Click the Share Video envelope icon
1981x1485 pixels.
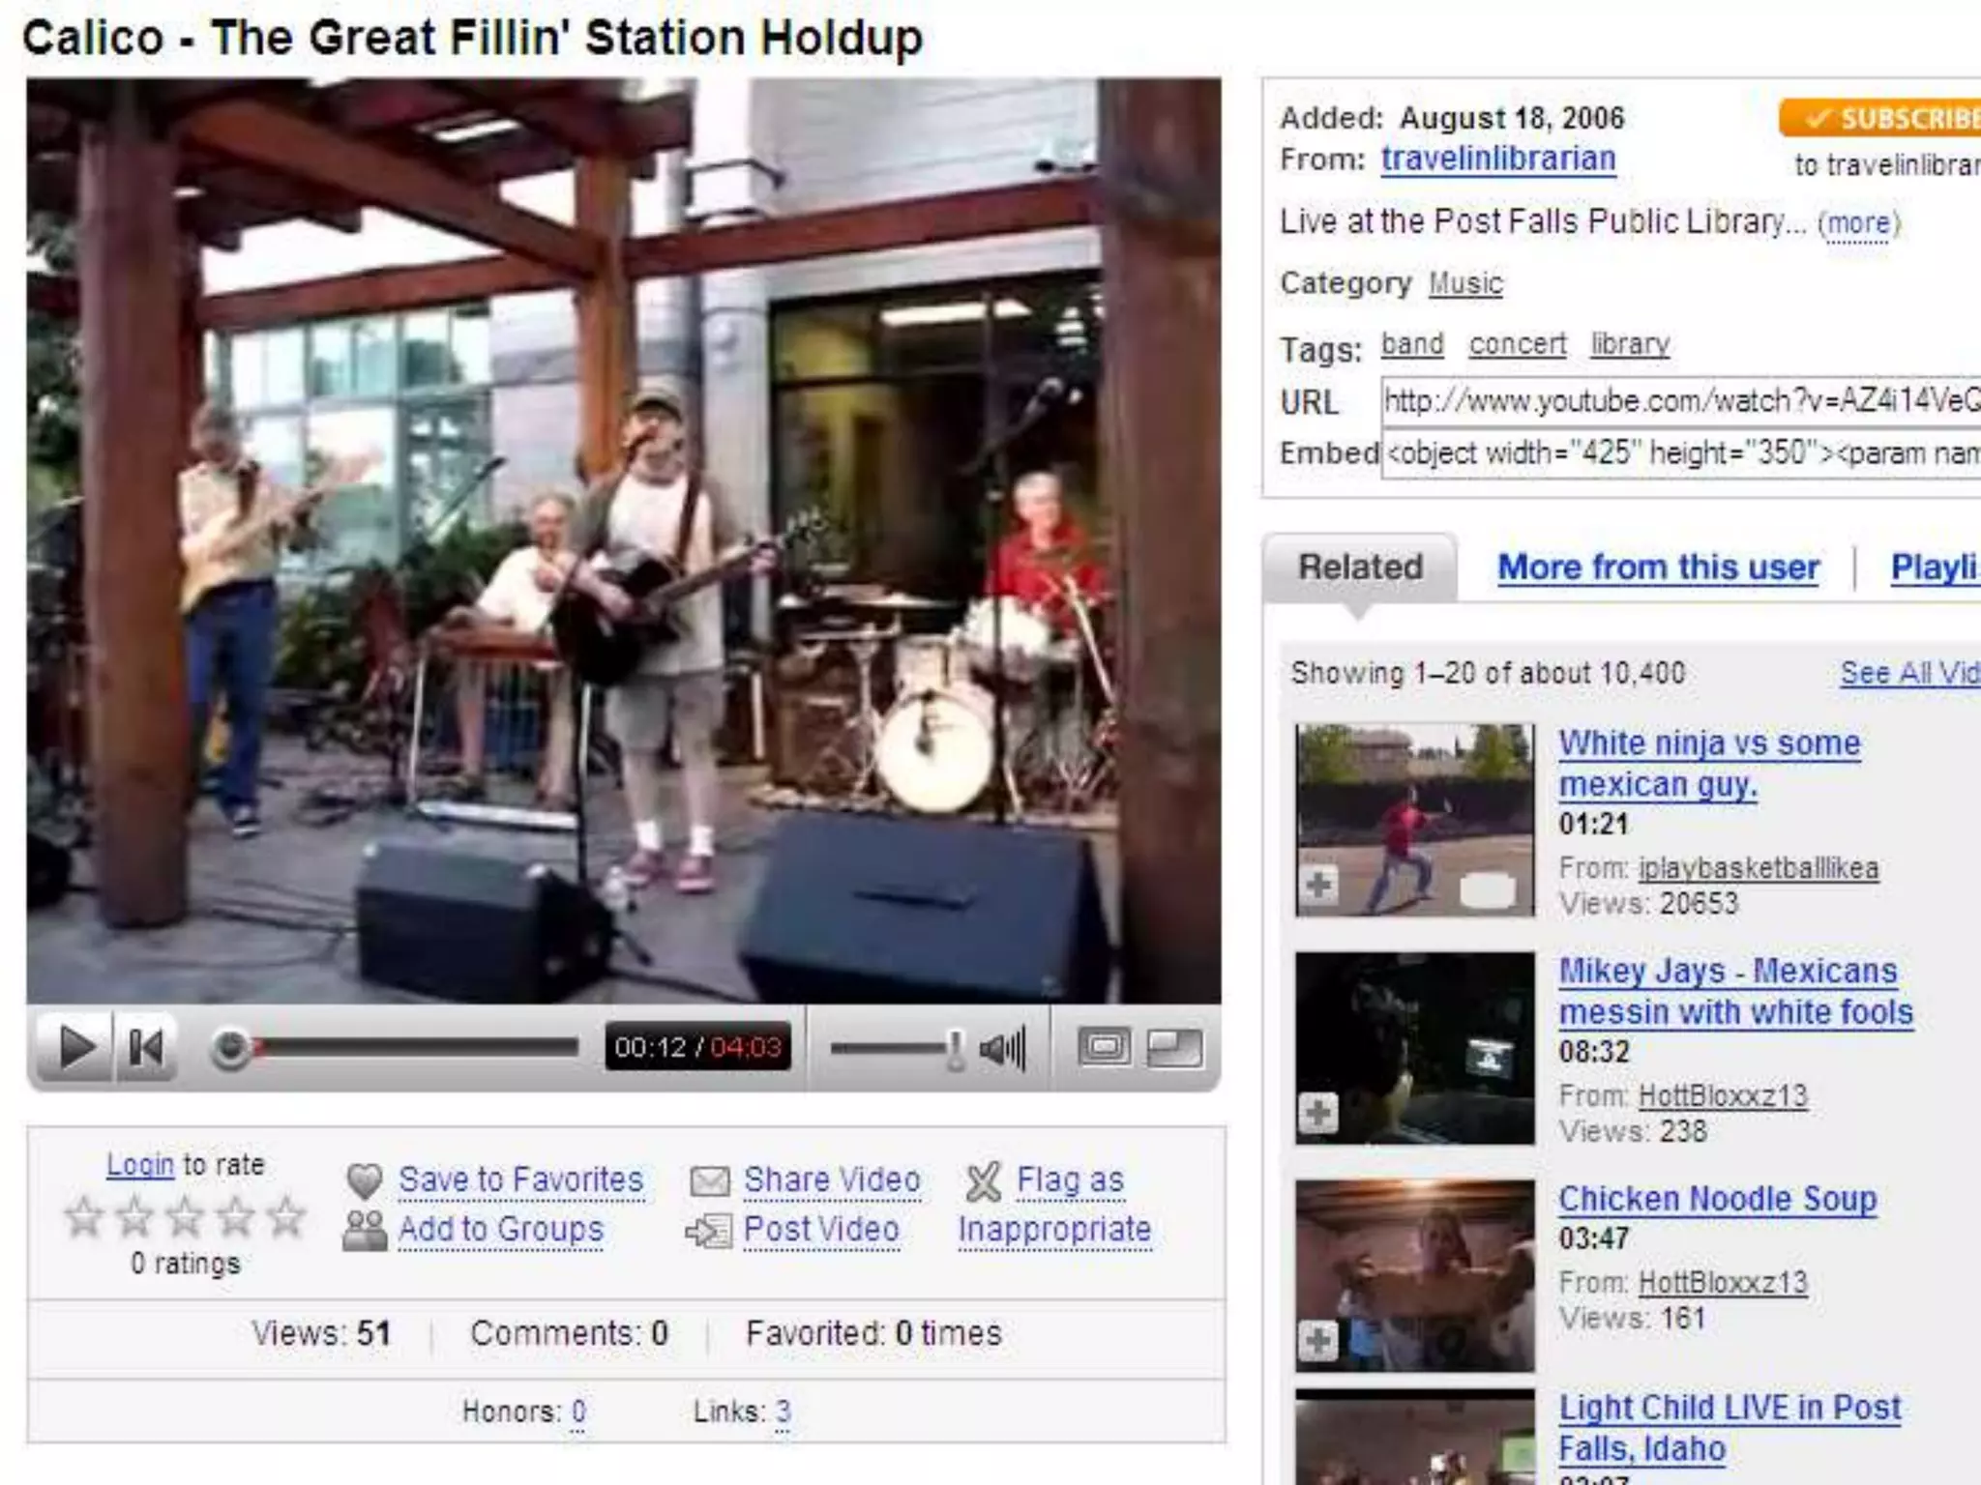[x=710, y=1180]
